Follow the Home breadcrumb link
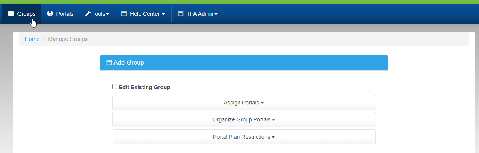 click(32, 39)
